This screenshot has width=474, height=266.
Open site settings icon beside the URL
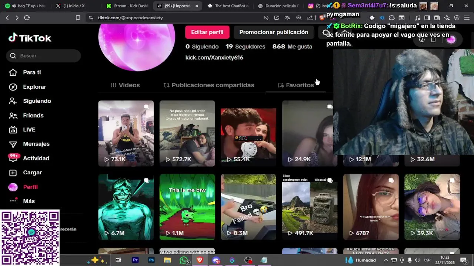click(90, 18)
